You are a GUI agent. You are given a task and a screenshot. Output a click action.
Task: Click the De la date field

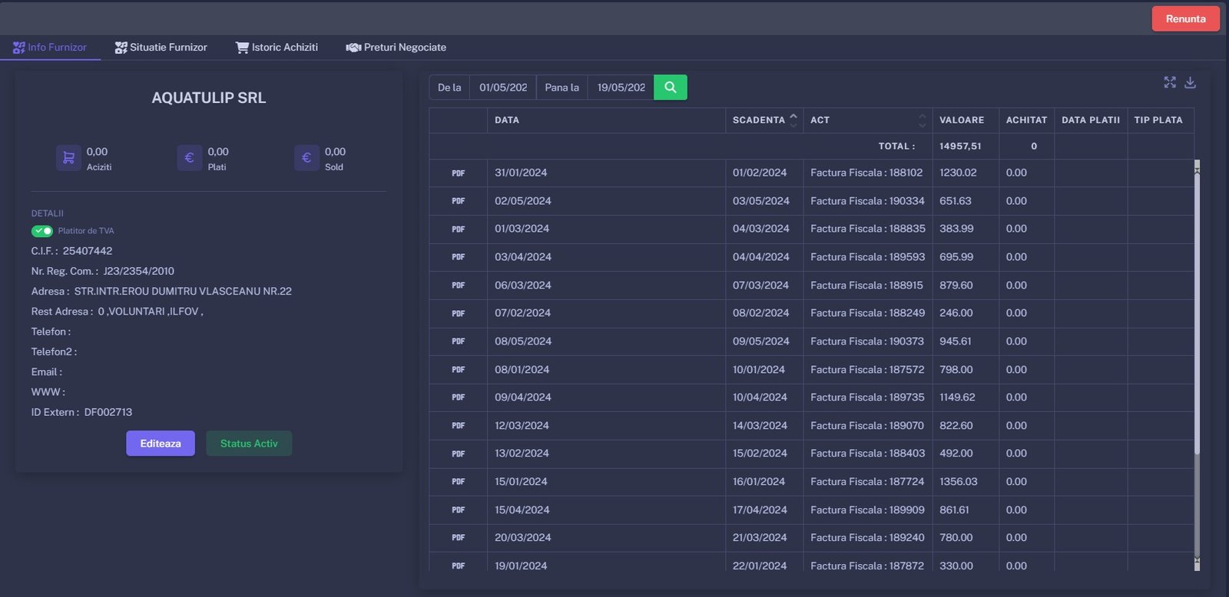coord(503,87)
